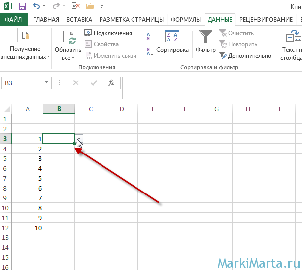Screen dimensions: 302x270
Task: Select column F header
Action: click(x=185, y=109)
